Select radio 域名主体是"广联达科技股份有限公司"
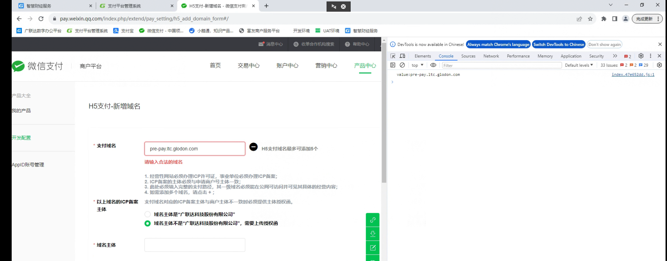The image size is (667, 261). [147, 214]
